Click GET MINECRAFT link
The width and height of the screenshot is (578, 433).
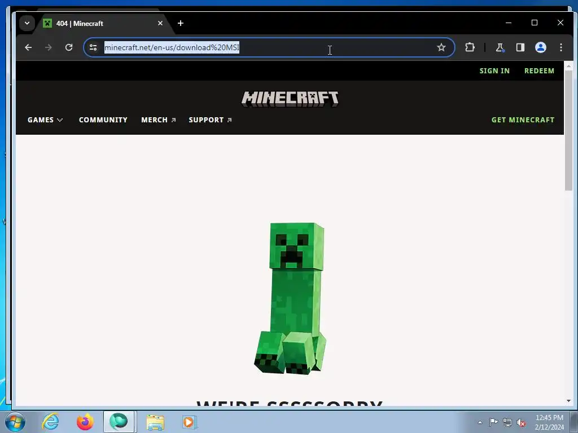click(523, 120)
